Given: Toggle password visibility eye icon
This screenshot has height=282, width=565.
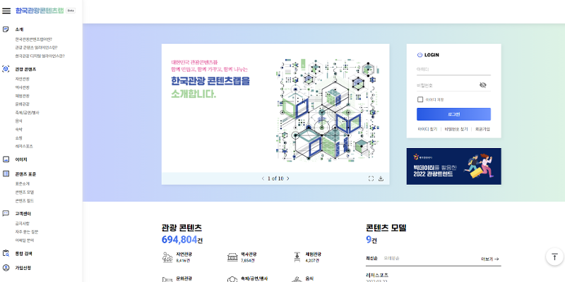Looking at the screenshot, I should [483, 85].
